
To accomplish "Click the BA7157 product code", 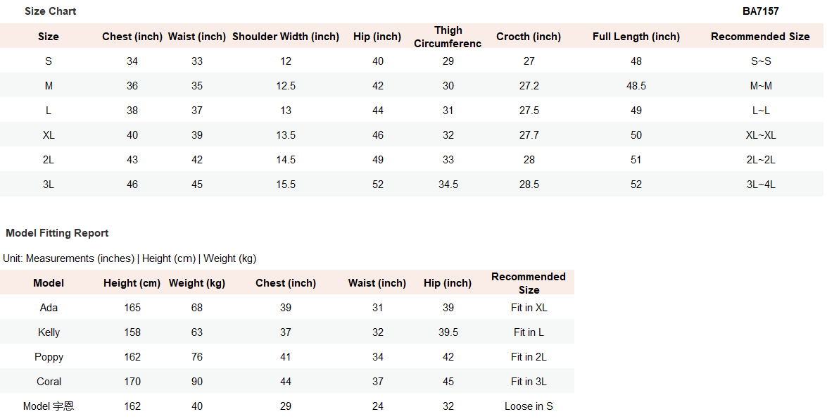I will pos(760,11).
